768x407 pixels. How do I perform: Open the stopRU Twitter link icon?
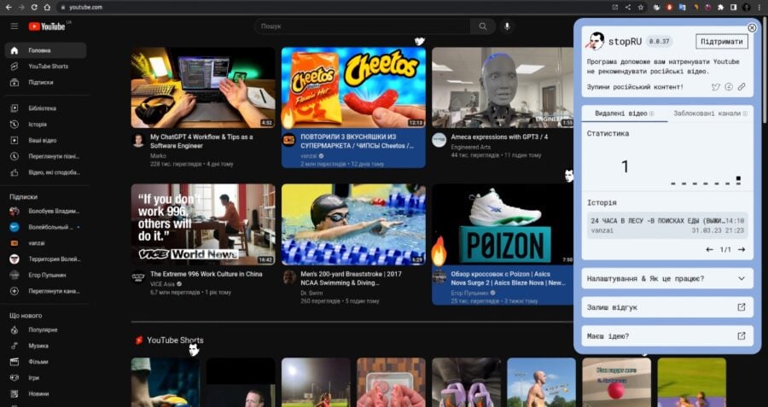coord(716,87)
